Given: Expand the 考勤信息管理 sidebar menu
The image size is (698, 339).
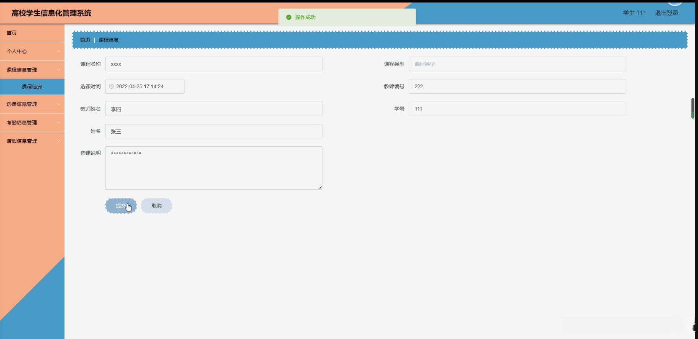Looking at the screenshot, I should [32, 122].
